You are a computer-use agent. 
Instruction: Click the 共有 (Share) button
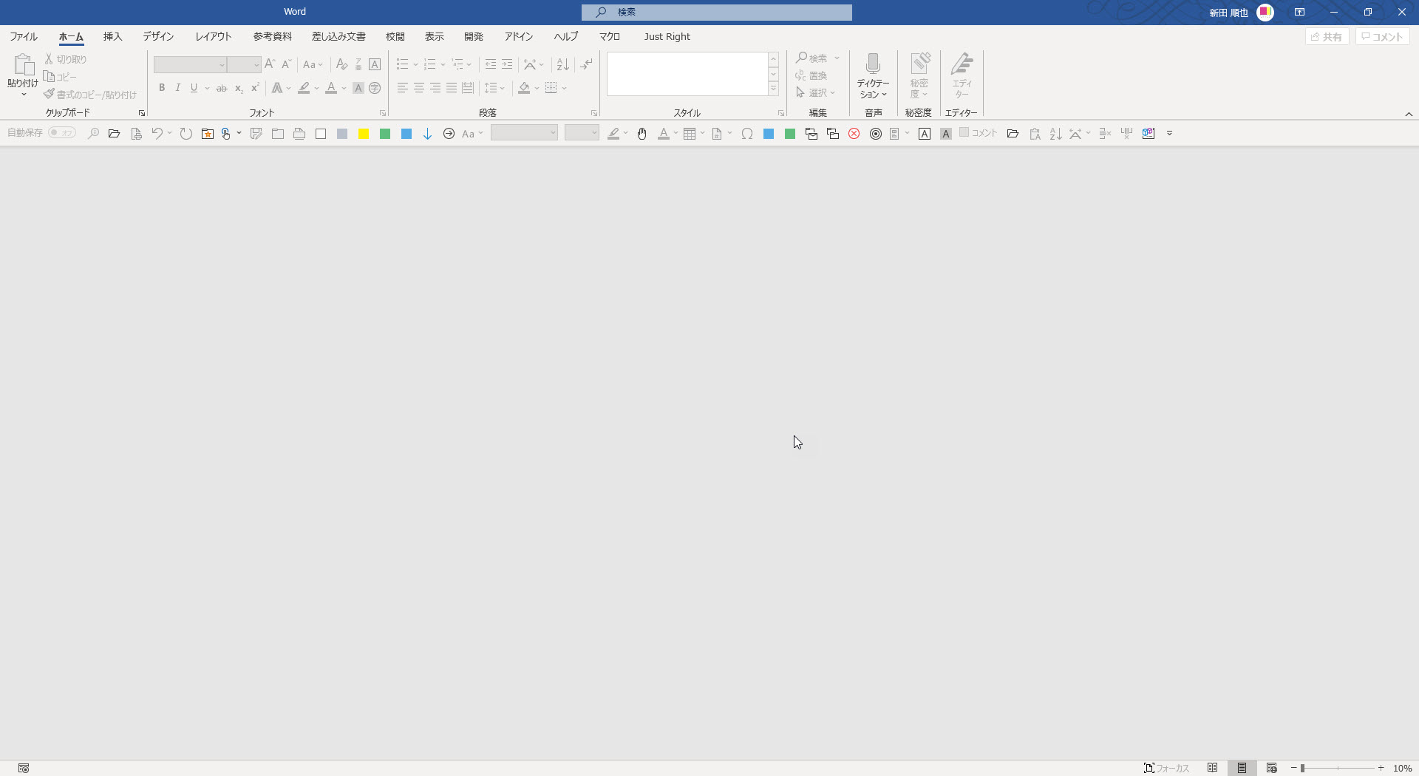[x=1327, y=36]
